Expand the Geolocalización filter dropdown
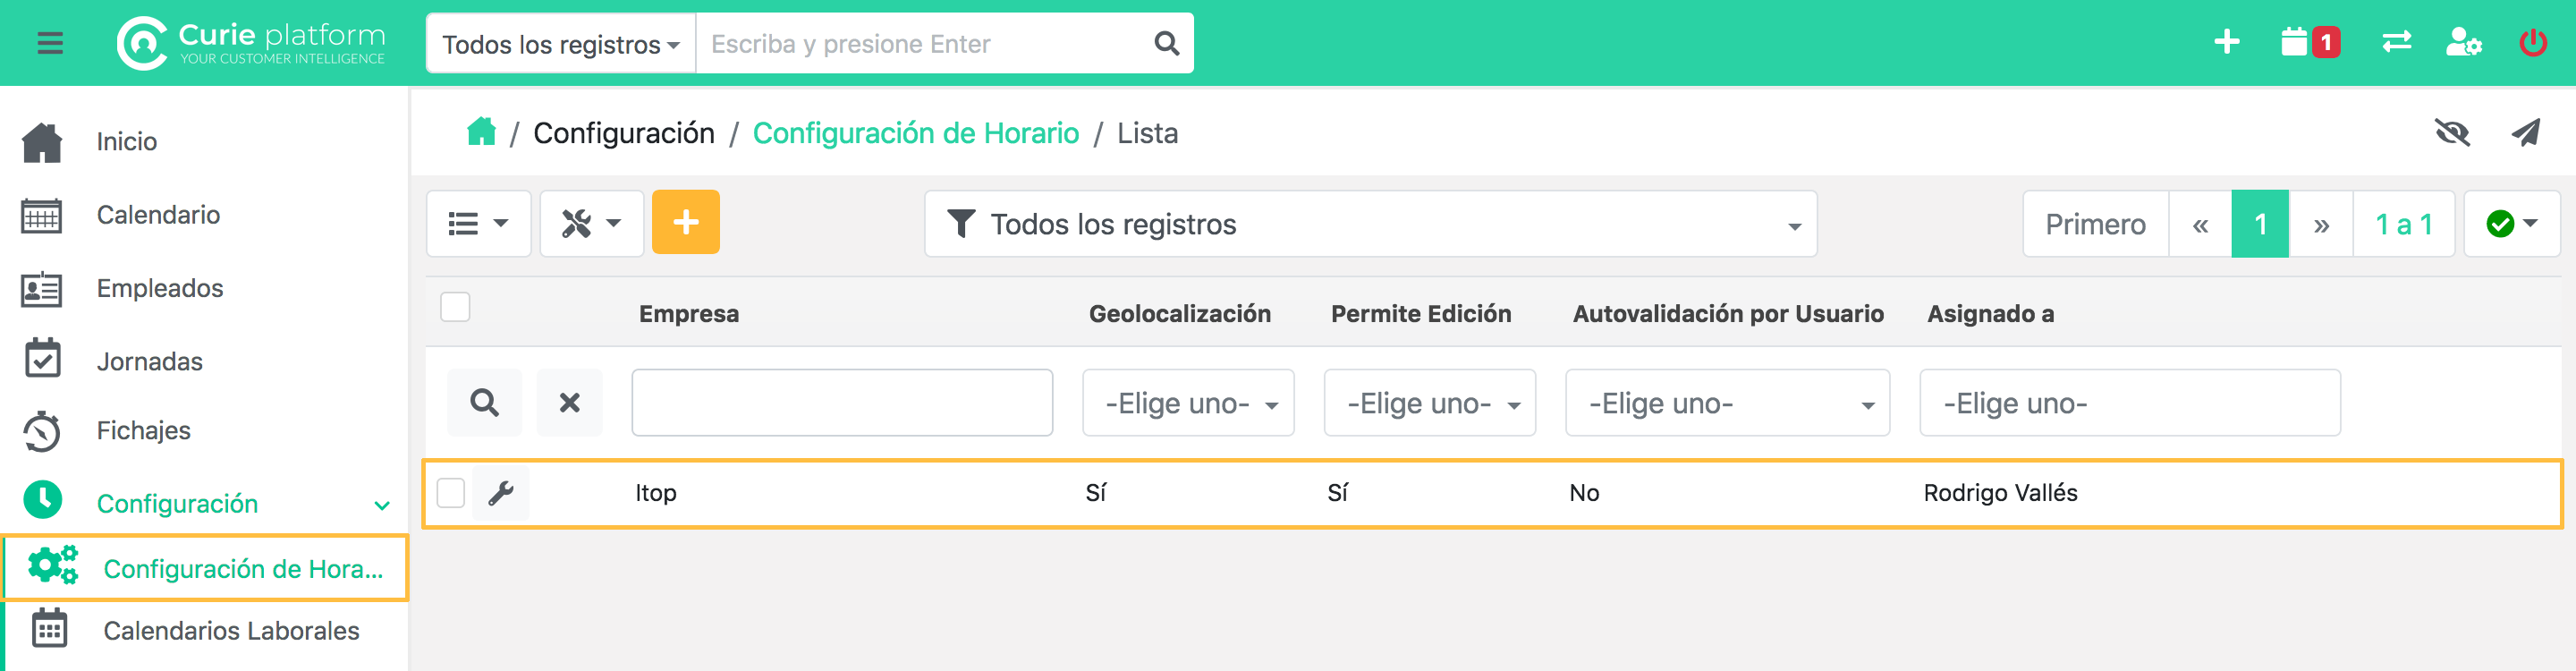The width and height of the screenshot is (2576, 671). coord(1188,403)
